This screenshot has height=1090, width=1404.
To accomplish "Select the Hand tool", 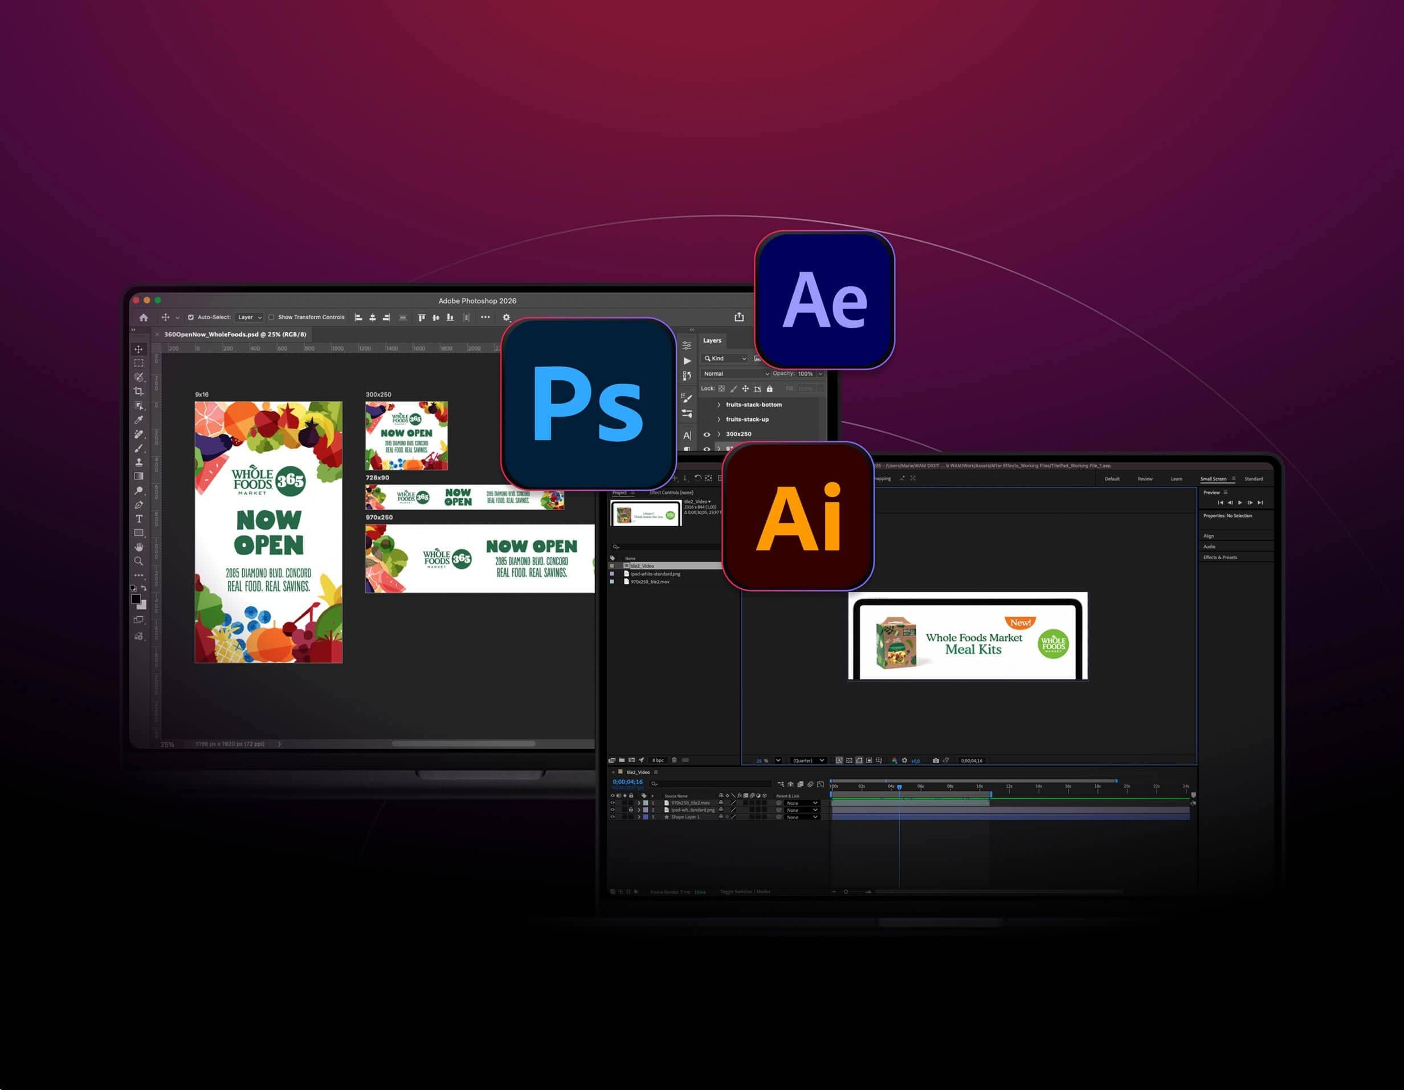I will click(x=138, y=547).
